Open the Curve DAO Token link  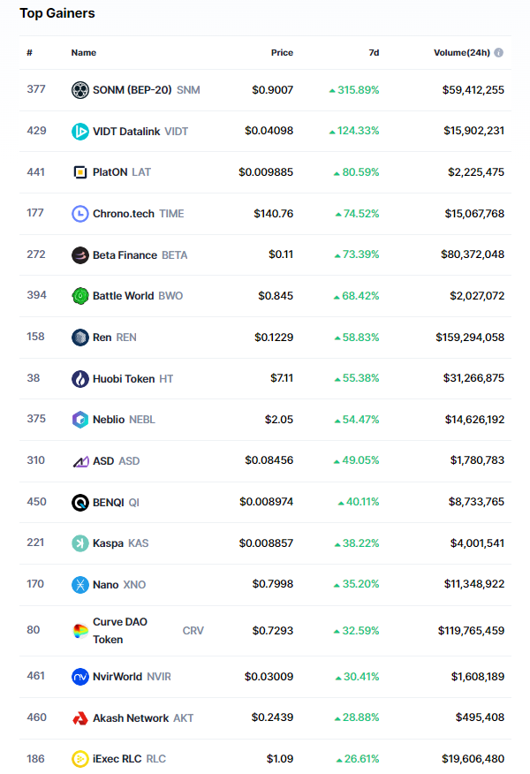pos(120,631)
